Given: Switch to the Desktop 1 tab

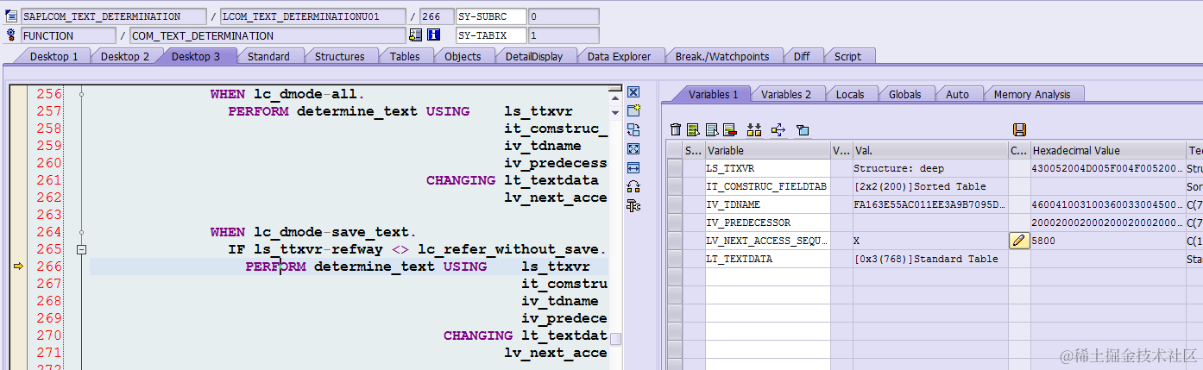Looking at the screenshot, I should coord(54,56).
